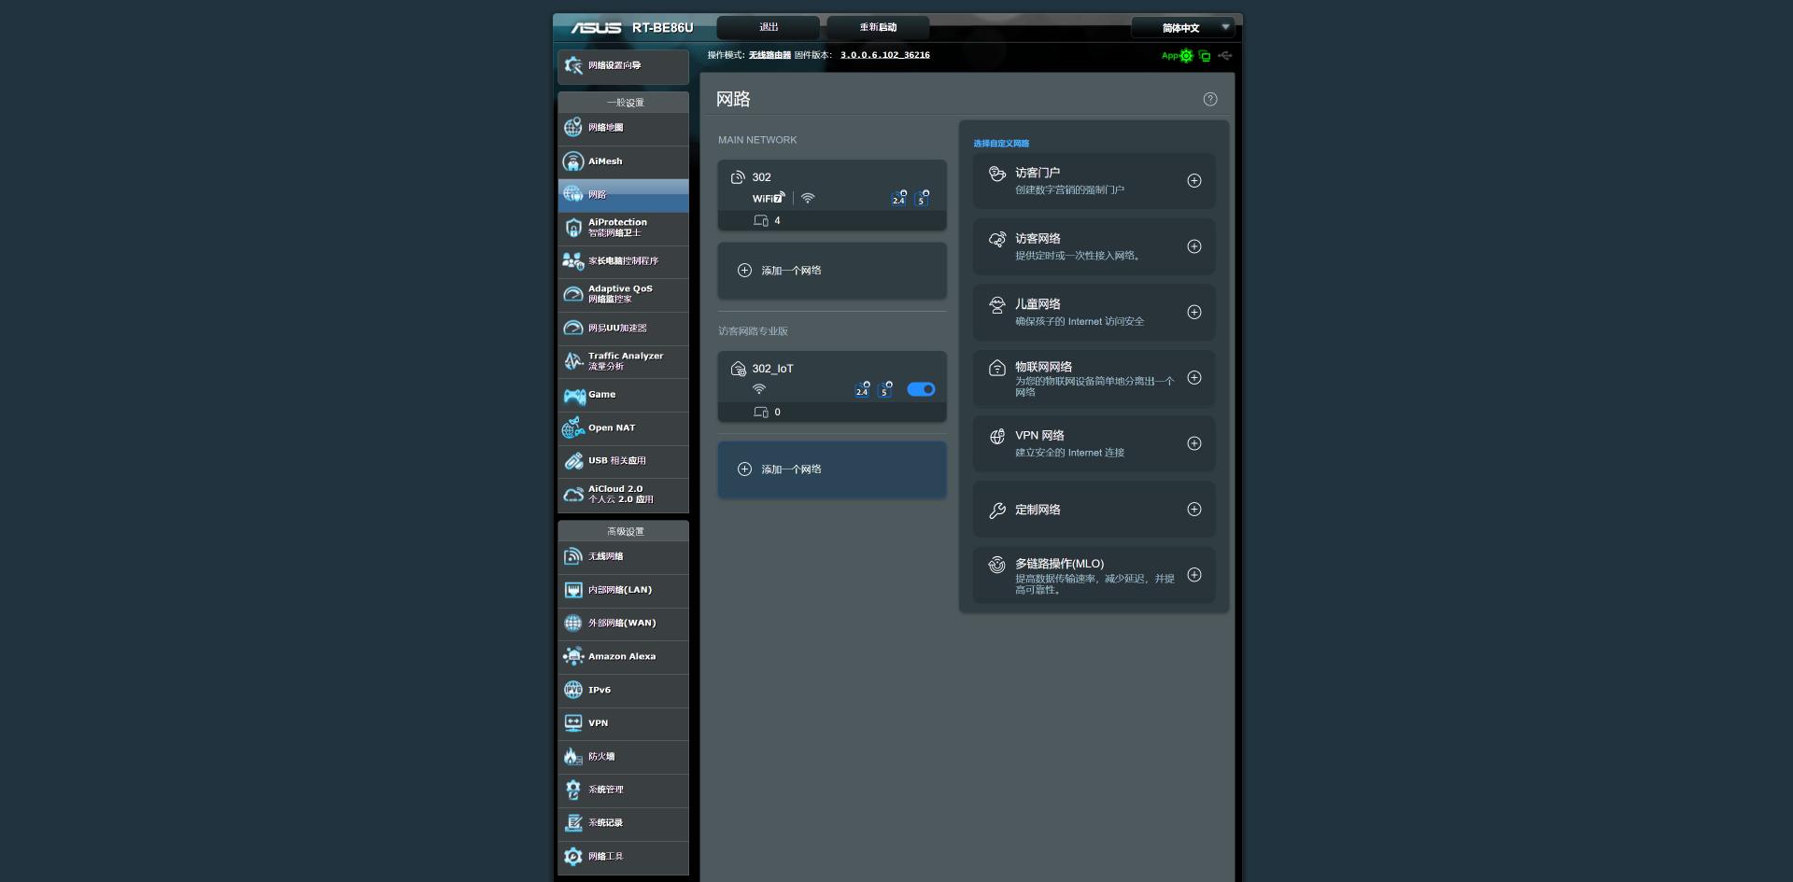This screenshot has height=882, width=1793.
Task: Click 内部网络(LAN) icon
Action: coord(573,590)
